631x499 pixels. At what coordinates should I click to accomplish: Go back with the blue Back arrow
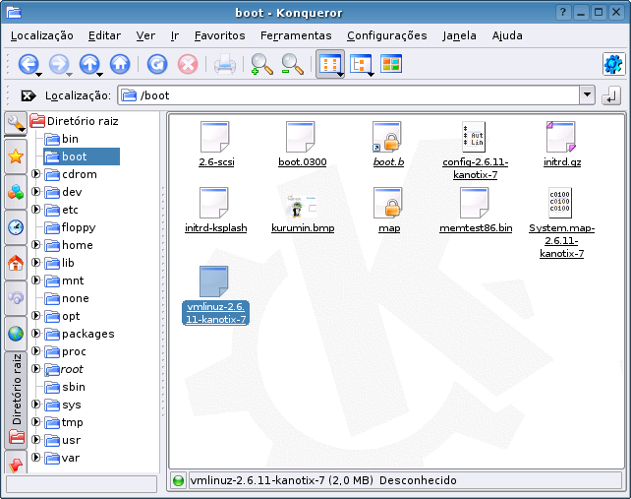[x=28, y=64]
